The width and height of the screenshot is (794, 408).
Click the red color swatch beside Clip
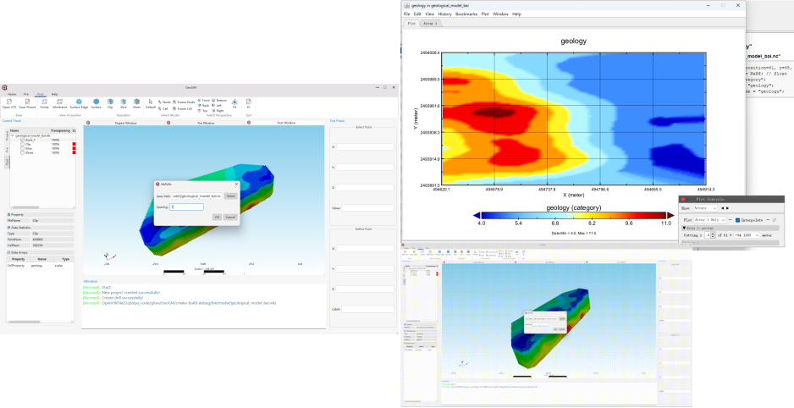(x=74, y=144)
